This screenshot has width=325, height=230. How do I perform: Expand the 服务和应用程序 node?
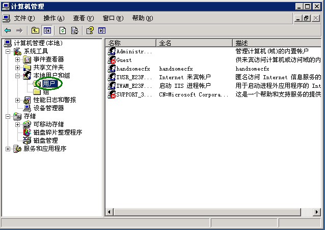(8, 149)
